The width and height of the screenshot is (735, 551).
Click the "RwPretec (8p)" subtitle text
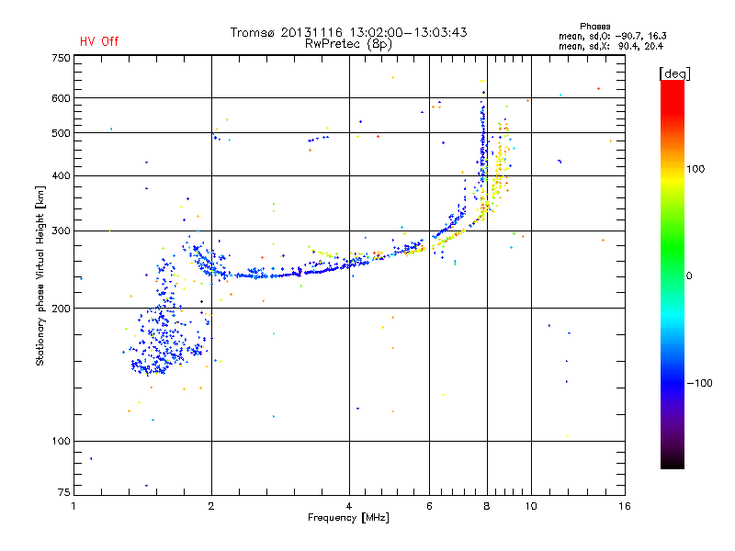348,44
